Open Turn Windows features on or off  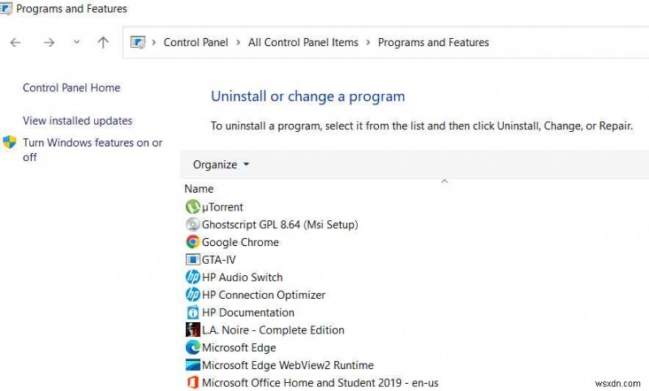[92, 150]
